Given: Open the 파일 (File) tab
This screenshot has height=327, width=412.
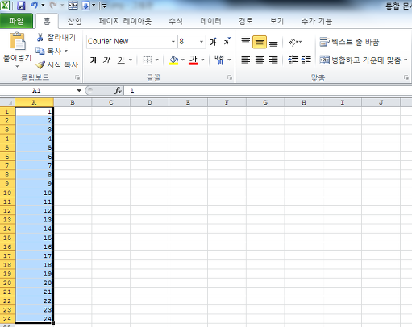Looking at the screenshot, I should 16,21.
